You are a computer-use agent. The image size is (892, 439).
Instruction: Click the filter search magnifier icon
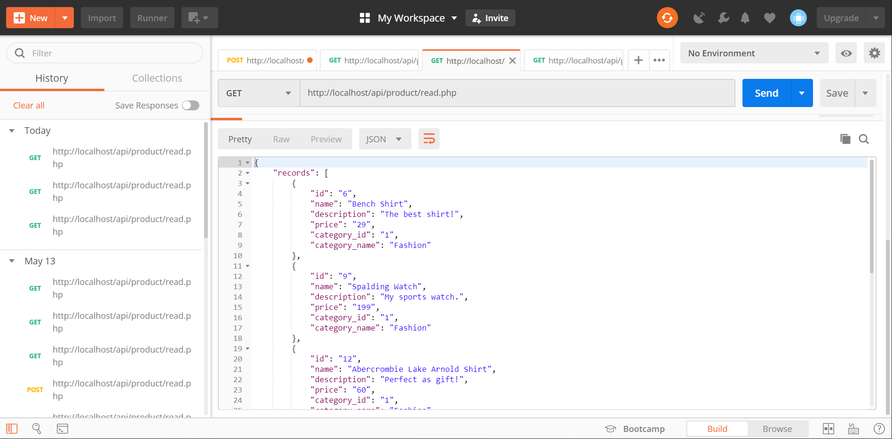(20, 53)
